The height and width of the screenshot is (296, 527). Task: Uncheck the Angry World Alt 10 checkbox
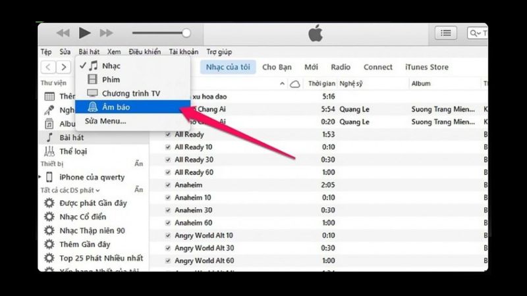(169, 235)
